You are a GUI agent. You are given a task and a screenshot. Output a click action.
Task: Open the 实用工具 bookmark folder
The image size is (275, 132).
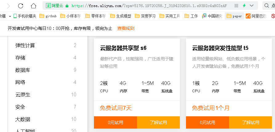(170, 16)
